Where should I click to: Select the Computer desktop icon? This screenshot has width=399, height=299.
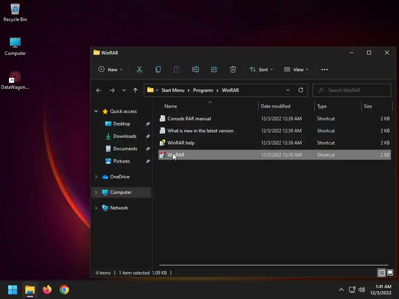tap(15, 47)
